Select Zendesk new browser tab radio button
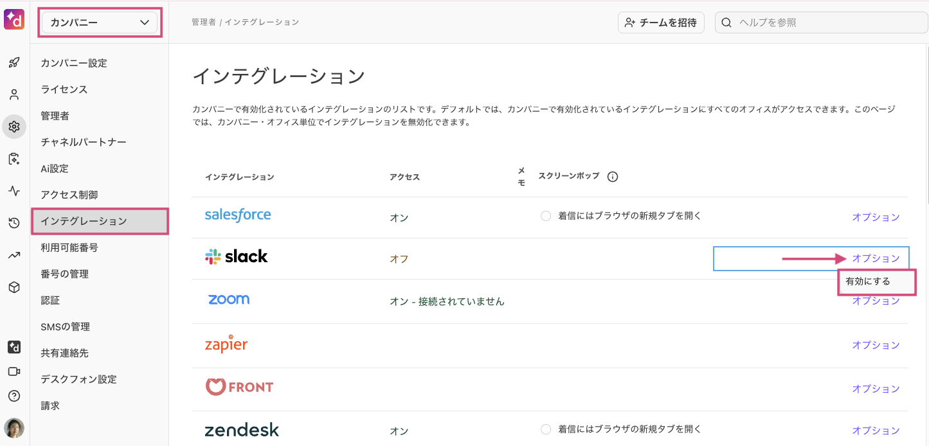The height and width of the screenshot is (446, 929). (546, 429)
